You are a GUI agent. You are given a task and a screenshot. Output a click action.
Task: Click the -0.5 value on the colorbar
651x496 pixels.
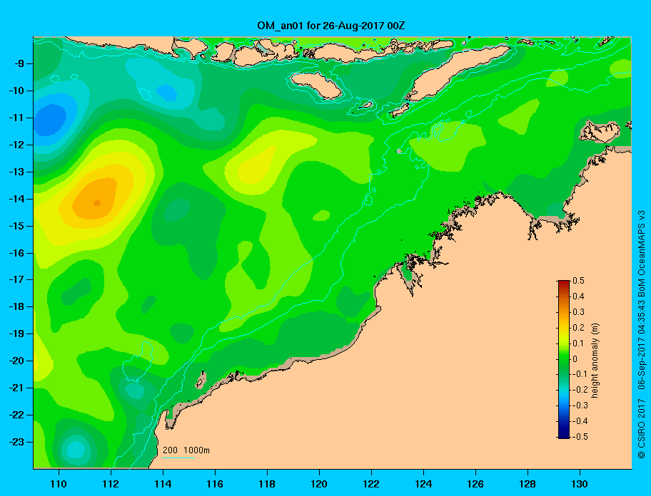(580, 437)
